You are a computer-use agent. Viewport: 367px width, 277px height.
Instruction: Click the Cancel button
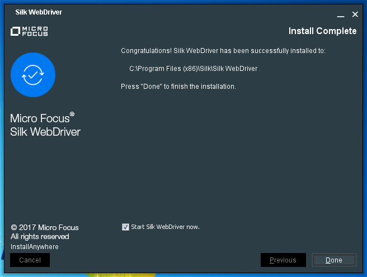(x=30, y=260)
